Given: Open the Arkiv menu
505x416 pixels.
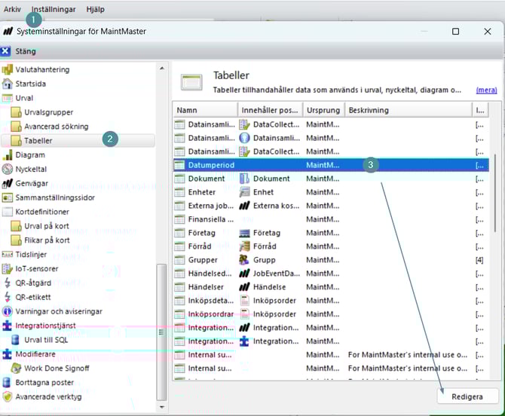Looking at the screenshot, I should coord(12,9).
